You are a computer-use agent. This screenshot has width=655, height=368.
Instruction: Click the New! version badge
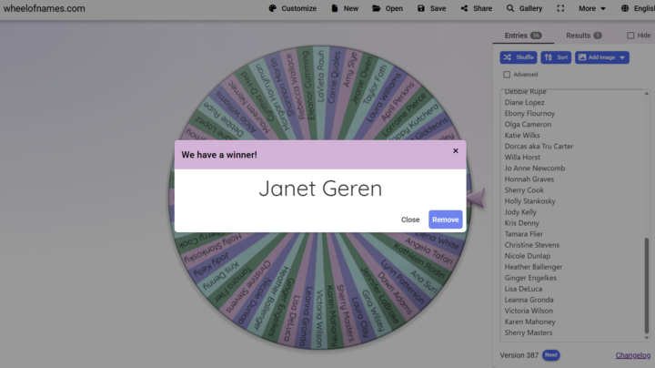[x=551, y=355]
